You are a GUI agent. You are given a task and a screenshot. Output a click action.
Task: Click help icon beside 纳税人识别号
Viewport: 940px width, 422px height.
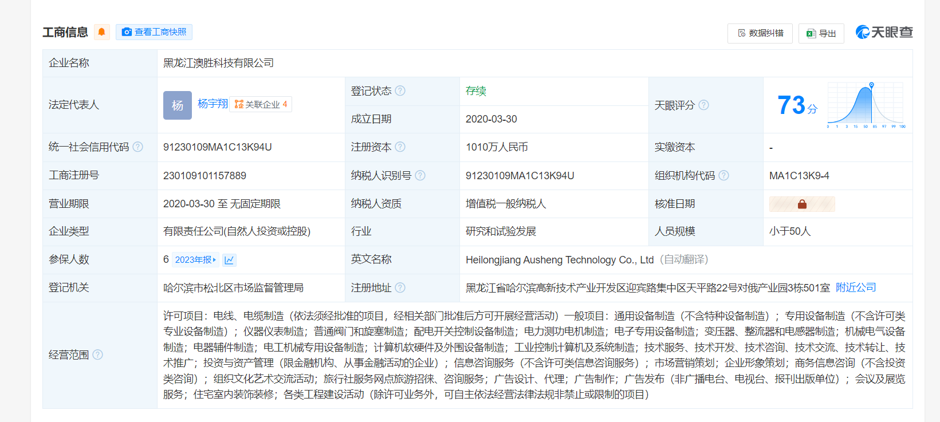click(x=420, y=175)
